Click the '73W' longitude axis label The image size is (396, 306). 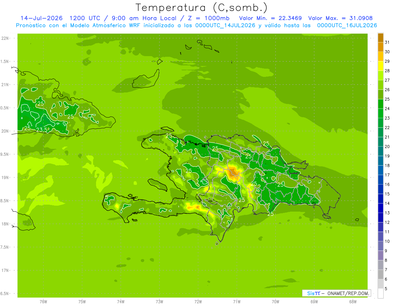(x=159, y=301)
